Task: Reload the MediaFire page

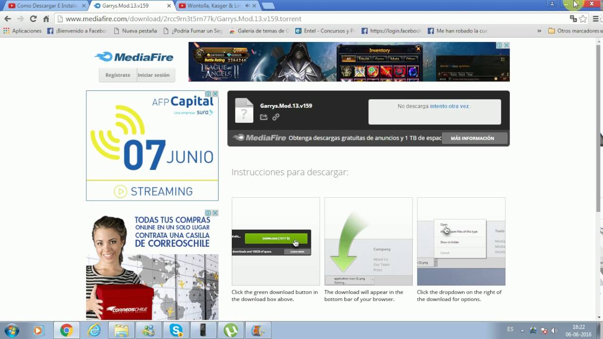Action: (33, 19)
